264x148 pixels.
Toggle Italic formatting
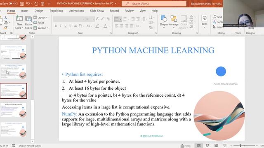coord(61,26)
